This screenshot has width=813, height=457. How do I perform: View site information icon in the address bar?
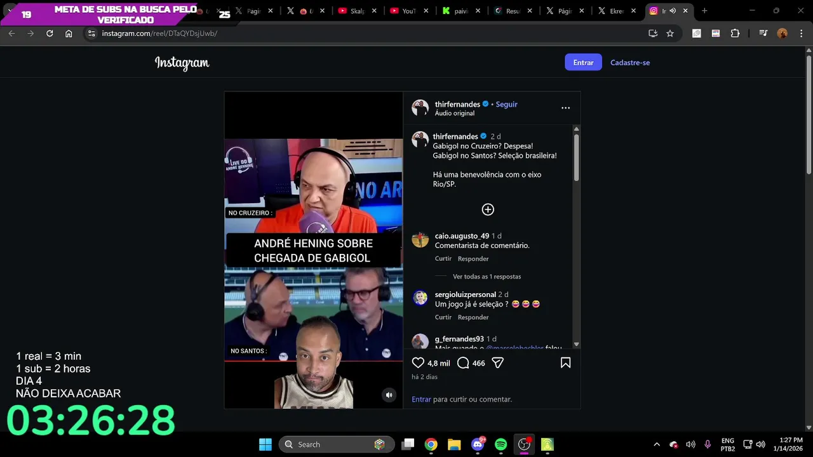tap(91, 33)
